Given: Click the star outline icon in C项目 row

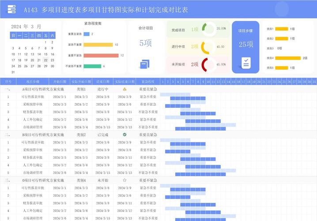Looking at the screenshot, I should click(x=125, y=180).
